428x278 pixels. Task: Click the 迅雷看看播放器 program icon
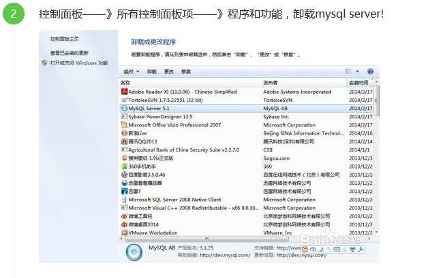[125, 183]
